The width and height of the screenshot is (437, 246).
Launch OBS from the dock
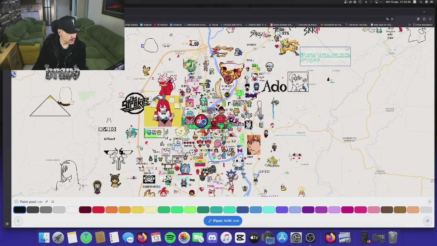click(x=310, y=237)
